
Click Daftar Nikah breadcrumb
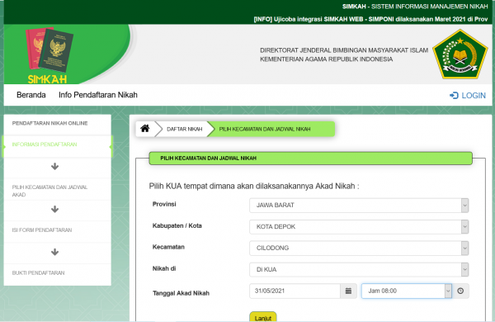[x=184, y=129]
